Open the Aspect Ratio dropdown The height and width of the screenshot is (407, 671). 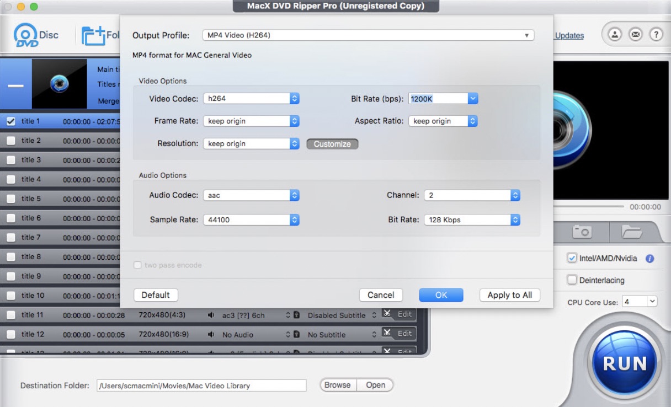[x=443, y=121]
